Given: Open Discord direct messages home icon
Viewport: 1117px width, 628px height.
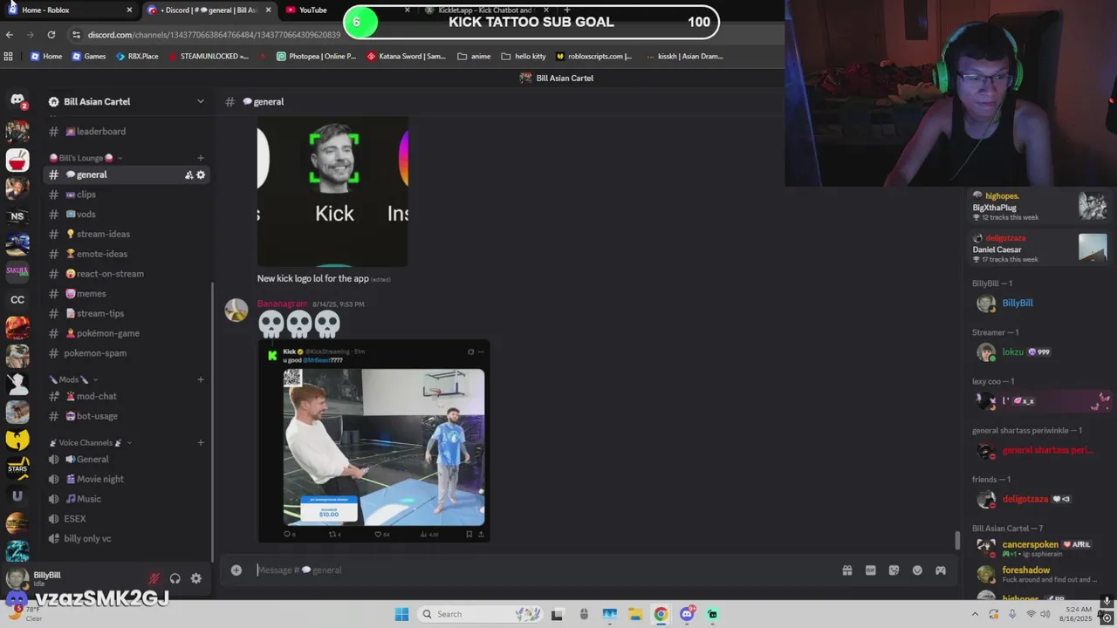Looking at the screenshot, I should (x=17, y=99).
